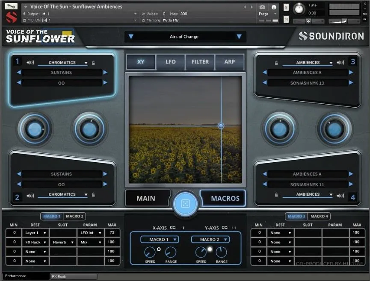
Task: Open the instrument info icon
Action: [x=274, y=7]
